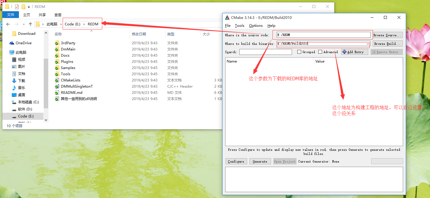Enable the Advanced checkbox
The image size is (430, 198).
point(320,52)
